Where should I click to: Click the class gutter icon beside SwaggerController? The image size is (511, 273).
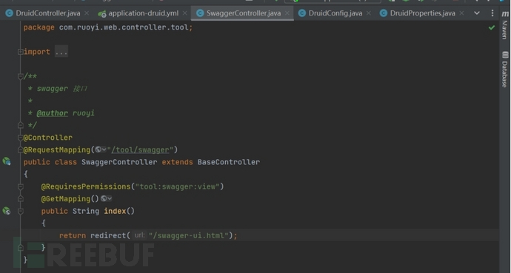coord(7,161)
